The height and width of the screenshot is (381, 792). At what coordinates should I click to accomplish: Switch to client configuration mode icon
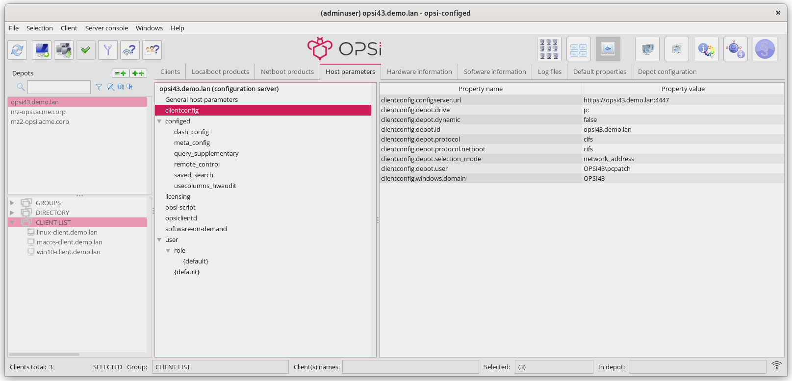549,49
